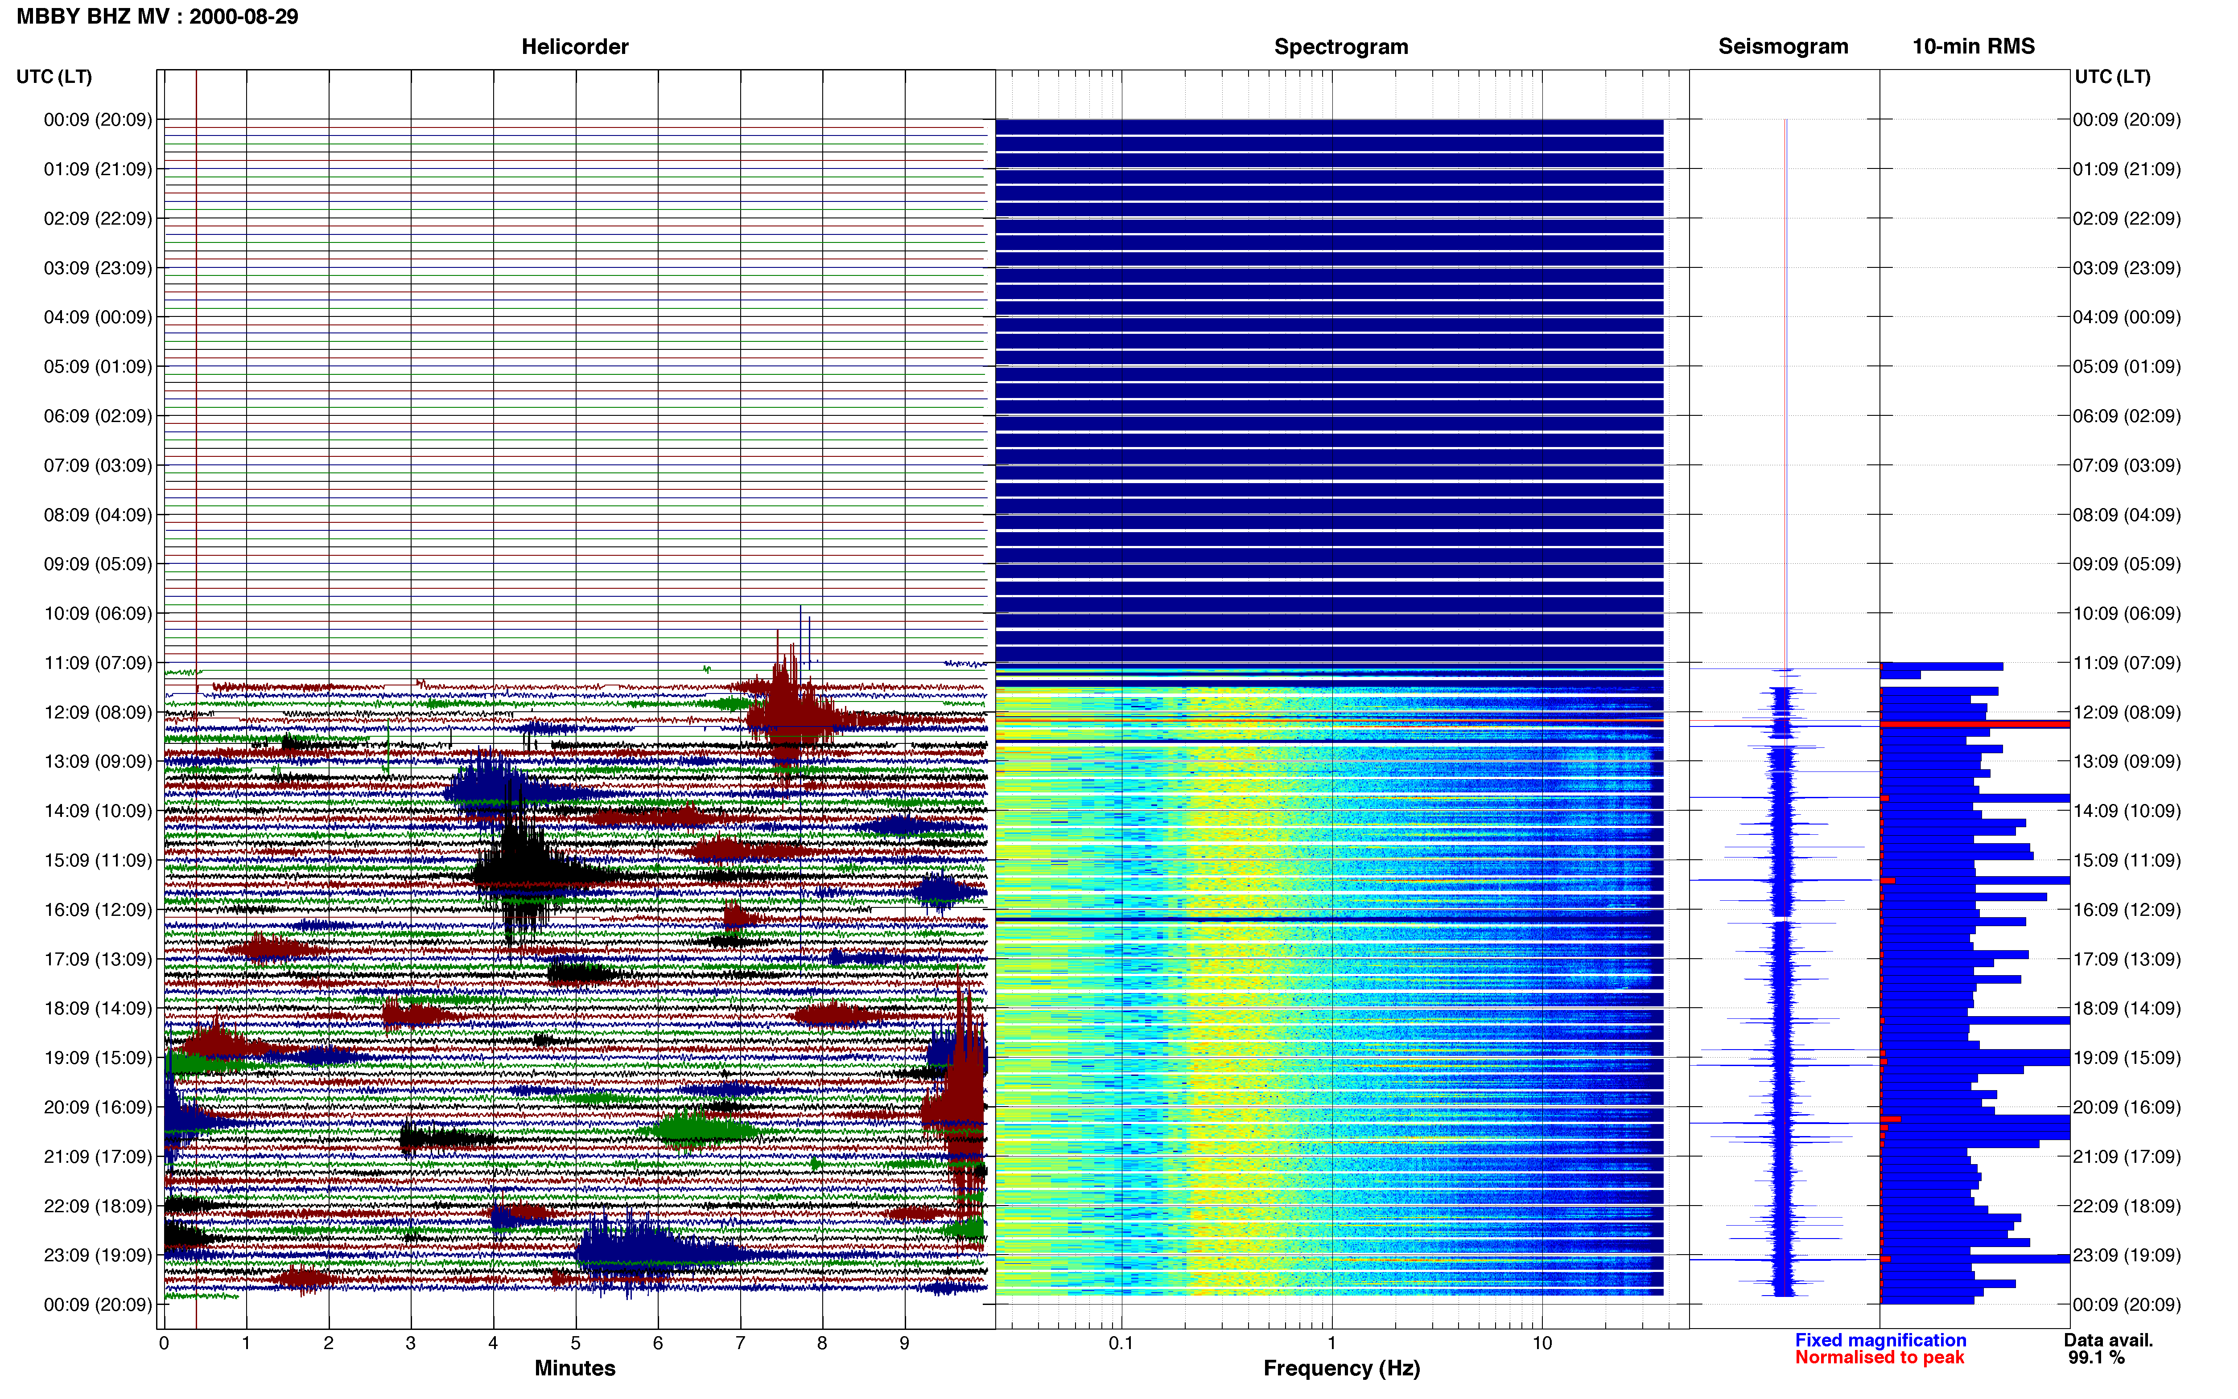Click left-axis time label '03:09 (23:09)'

pos(98,268)
